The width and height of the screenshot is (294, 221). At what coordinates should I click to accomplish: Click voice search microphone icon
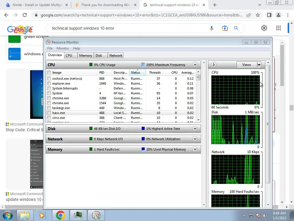pos(212,28)
